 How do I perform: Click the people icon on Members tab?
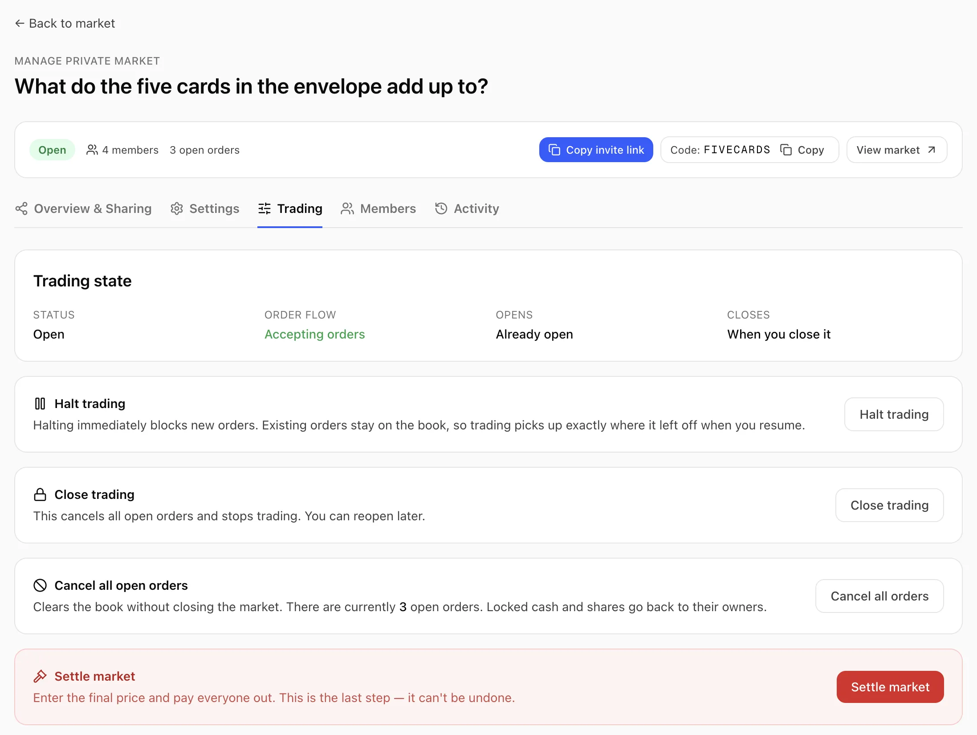click(x=347, y=208)
